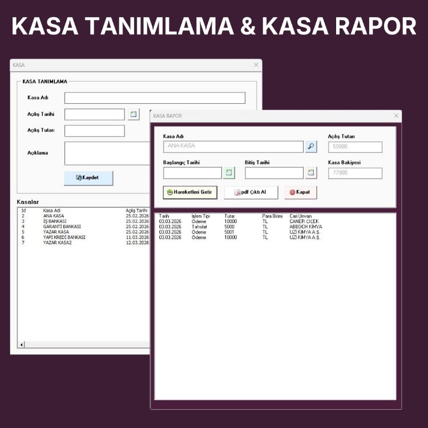Image resolution: width=428 pixels, height=428 pixels.
Task: Open calendar picker beside Açılış Tarihi field
Action: click(134, 114)
